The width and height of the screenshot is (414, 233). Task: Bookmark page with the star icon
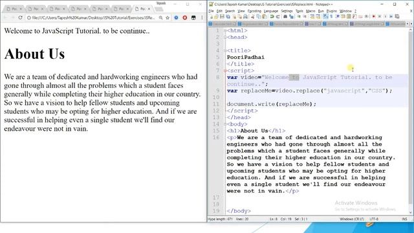coord(168,17)
